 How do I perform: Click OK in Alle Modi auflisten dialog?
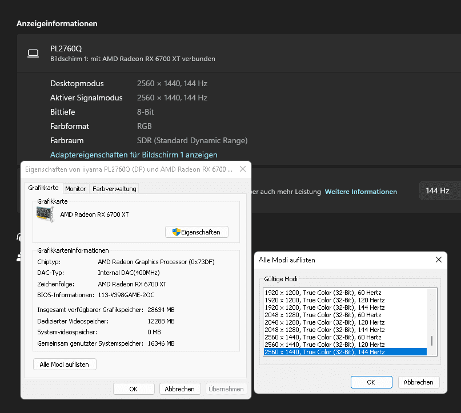coord(371,382)
